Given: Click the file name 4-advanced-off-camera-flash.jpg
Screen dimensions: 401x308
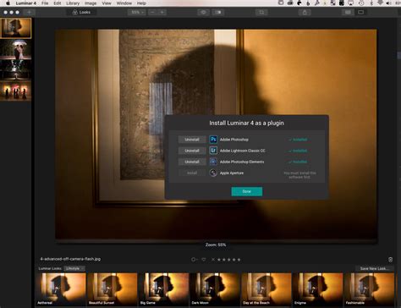Looking at the screenshot, I should tap(70, 259).
